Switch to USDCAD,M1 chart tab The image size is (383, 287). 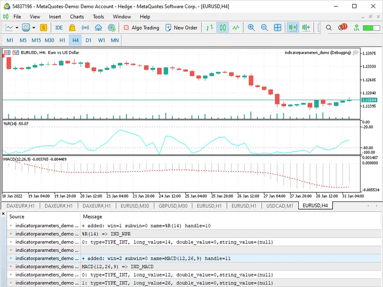click(280, 206)
